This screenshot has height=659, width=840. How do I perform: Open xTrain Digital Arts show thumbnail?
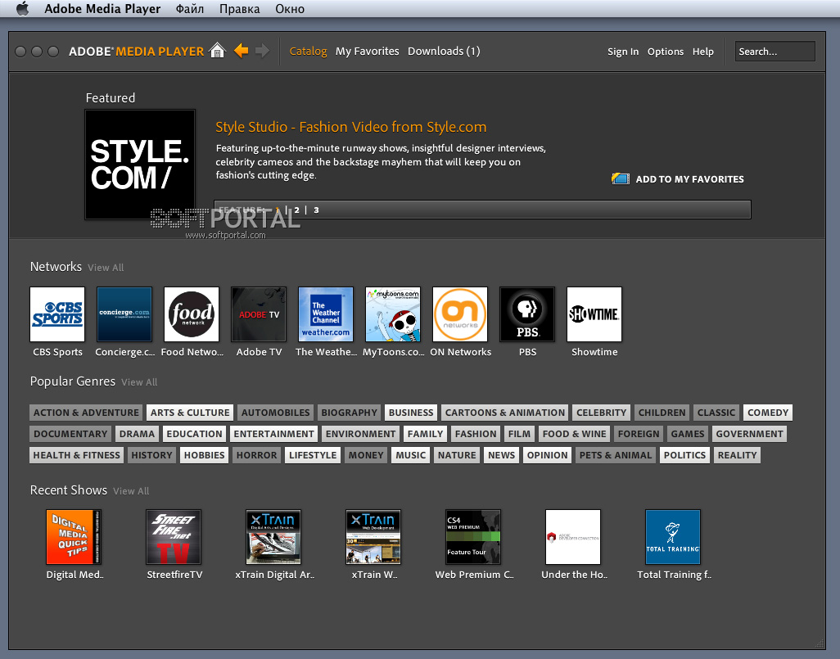pos(273,537)
